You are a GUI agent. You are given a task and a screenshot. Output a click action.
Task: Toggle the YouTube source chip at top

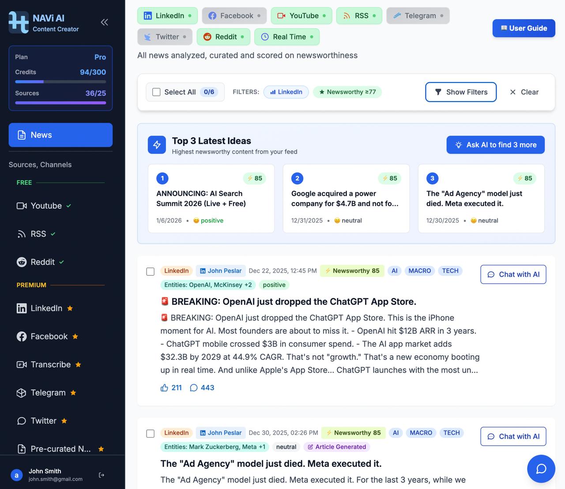pyautogui.click(x=301, y=15)
